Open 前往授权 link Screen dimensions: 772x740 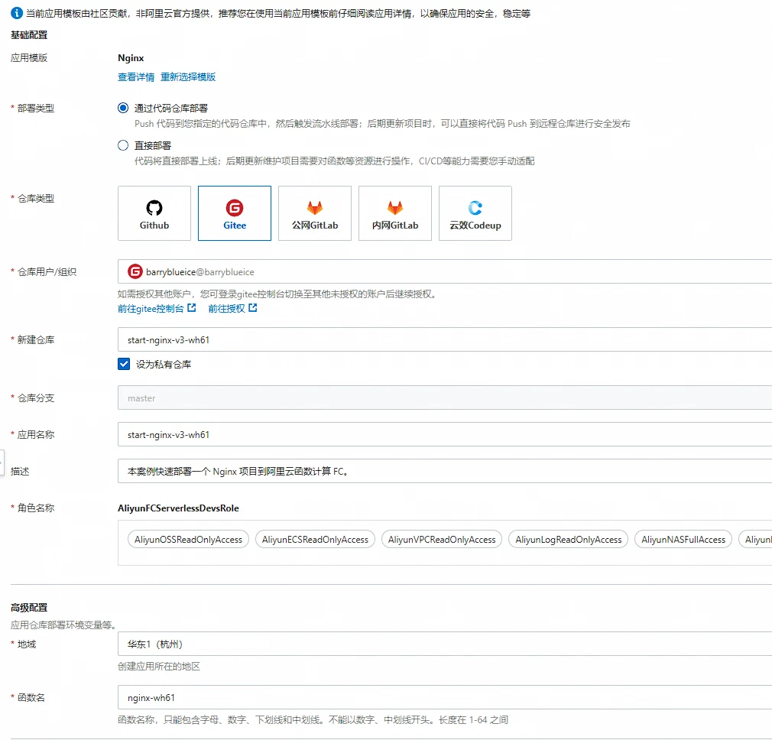226,308
